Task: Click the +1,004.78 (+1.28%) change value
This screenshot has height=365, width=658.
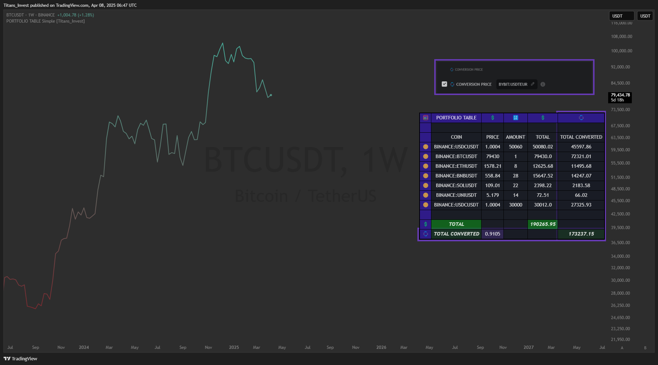Action: click(x=76, y=15)
